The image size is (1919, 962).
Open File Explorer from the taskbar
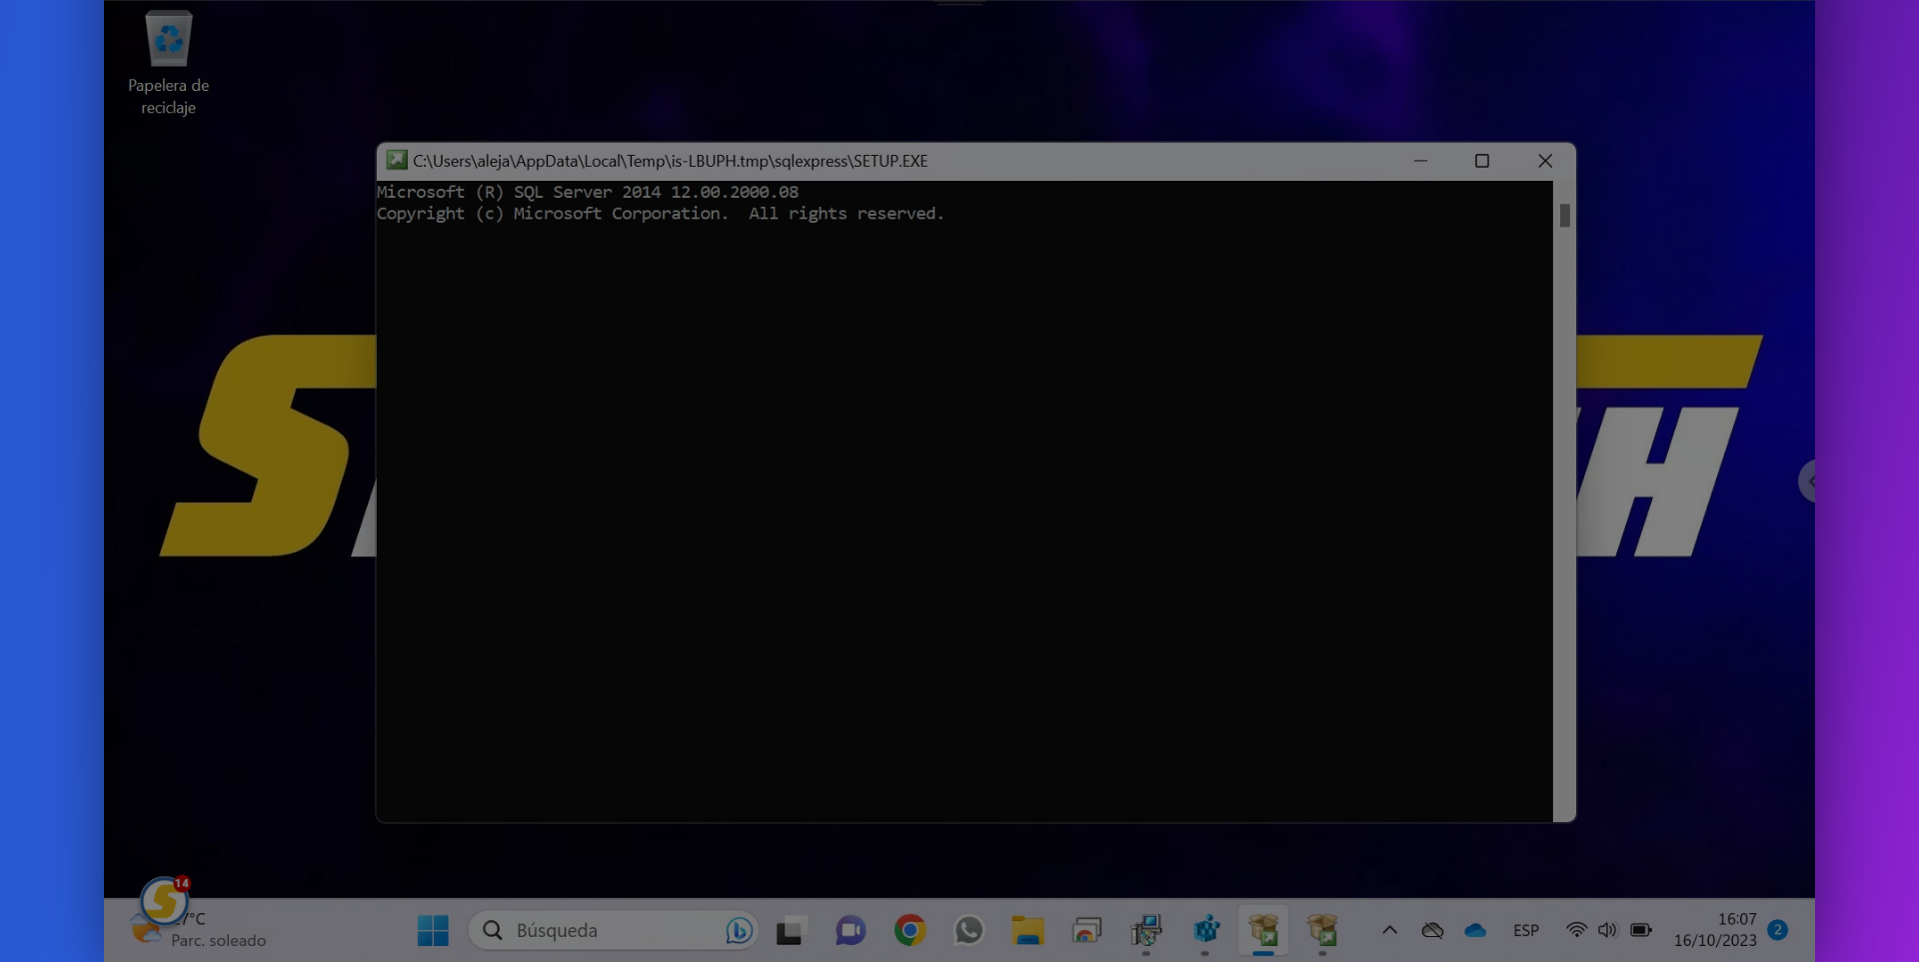coord(1027,930)
